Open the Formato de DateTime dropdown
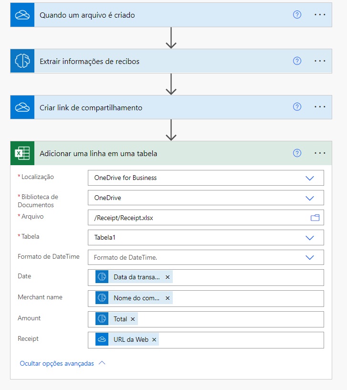This screenshot has height=390, width=347. point(309,257)
